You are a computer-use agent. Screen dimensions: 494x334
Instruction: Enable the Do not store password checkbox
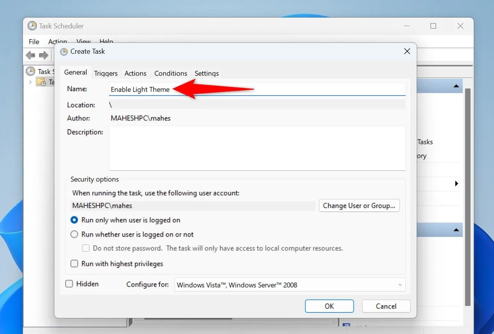point(85,248)
